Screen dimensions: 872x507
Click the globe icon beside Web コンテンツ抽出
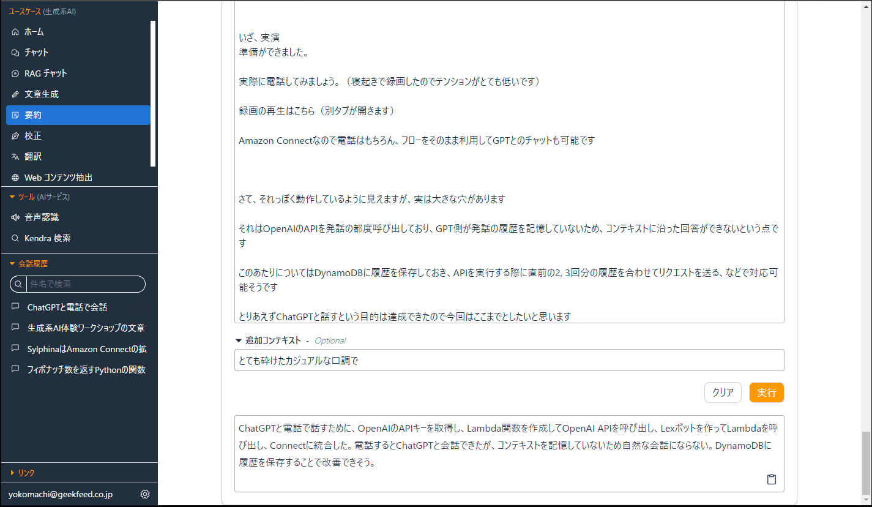point(15,178)
